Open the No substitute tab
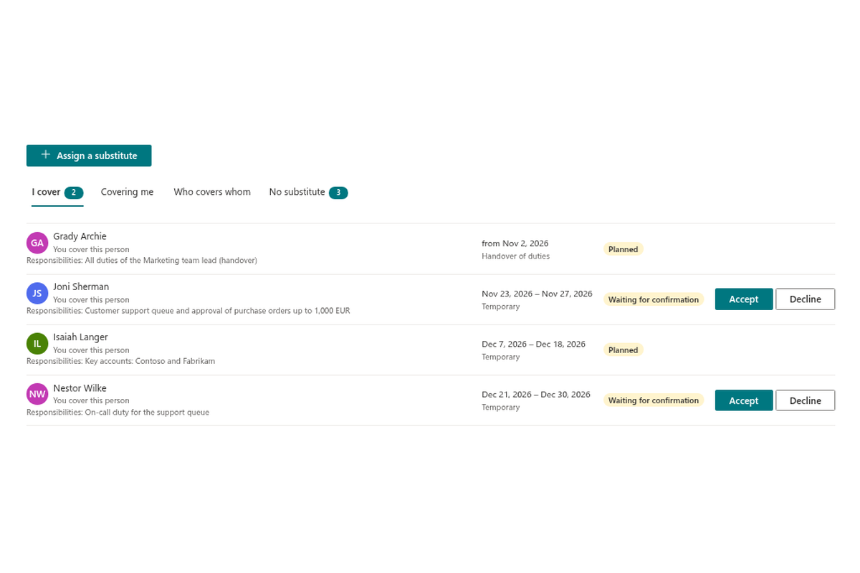Screen dimensions: 860x573 (x=308, y=192)
